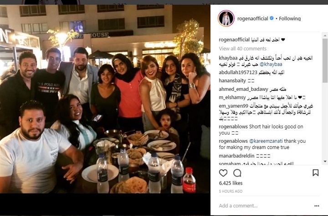Viewport: 328px width, 216px height.
Task: Click the blue verified badge
Action: pos(272,18)
